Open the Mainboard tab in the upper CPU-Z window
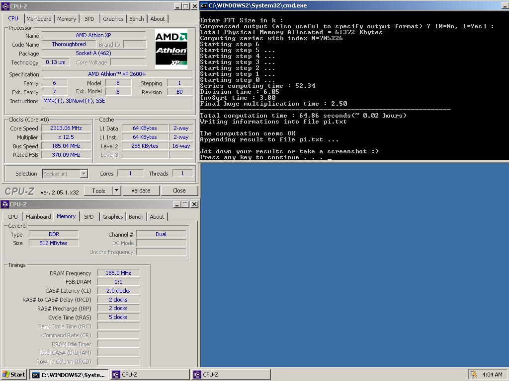Image resolution: width=509 pixels, height=381 pixels. point(39,19)
